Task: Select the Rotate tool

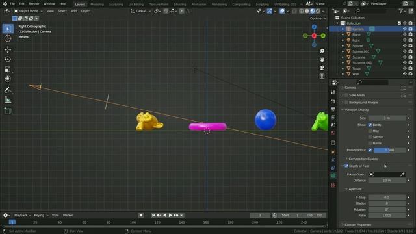Action: pyautogui.click(x=8, y=59)
